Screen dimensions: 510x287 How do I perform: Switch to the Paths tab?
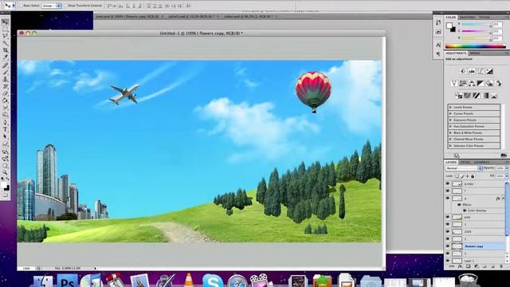click(x=465, y=162)
